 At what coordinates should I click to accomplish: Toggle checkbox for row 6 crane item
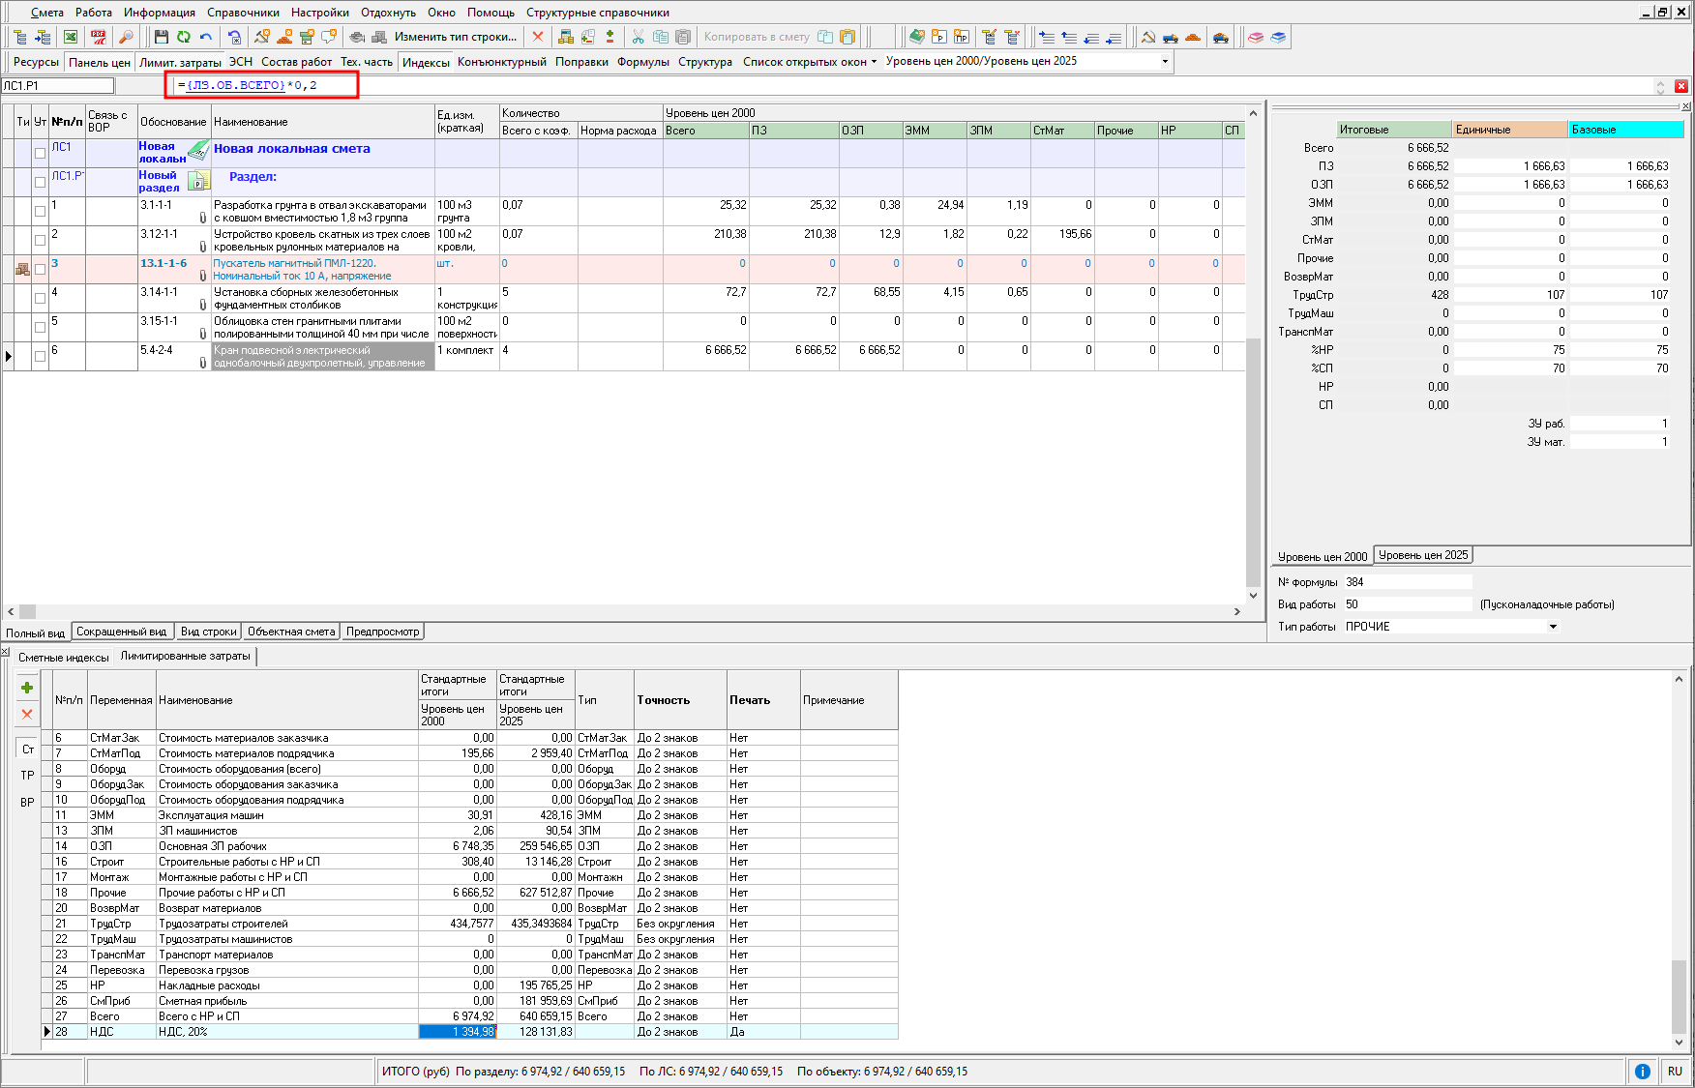tap(40, 356)
